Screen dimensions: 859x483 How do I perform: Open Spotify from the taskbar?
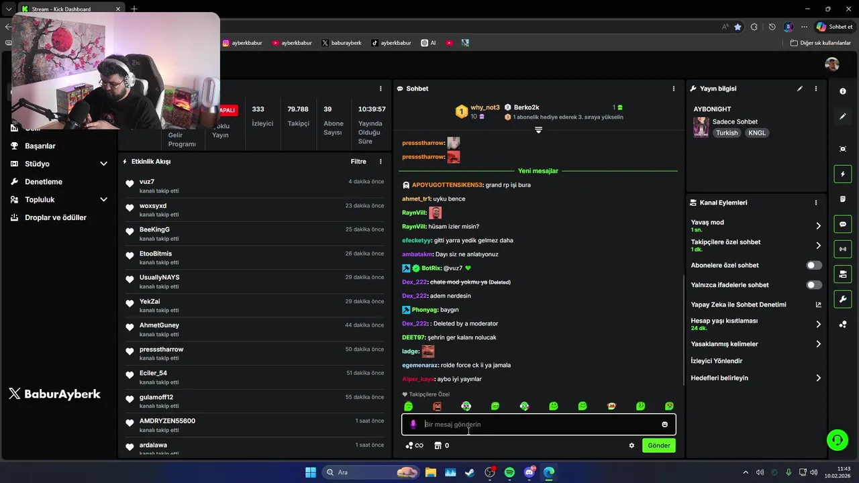[509, 472]
